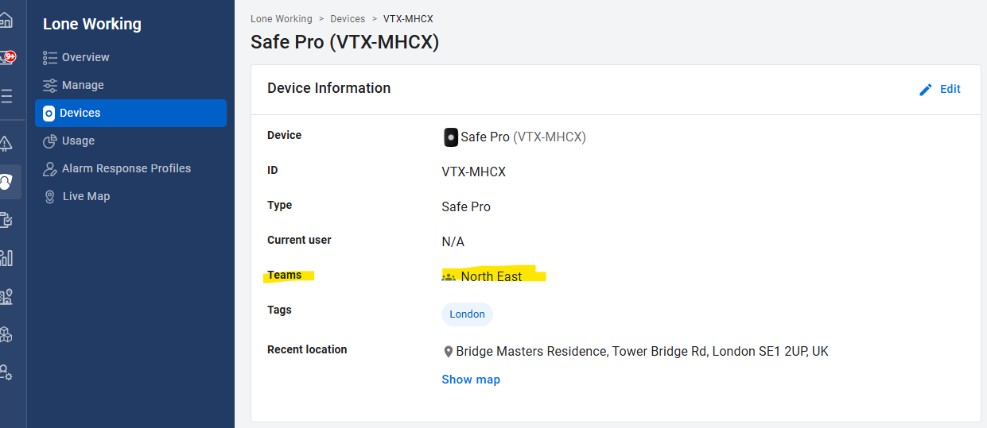Click the Devices breadcrumb link
Screen dimensions: 987x428
coord(348,18)
